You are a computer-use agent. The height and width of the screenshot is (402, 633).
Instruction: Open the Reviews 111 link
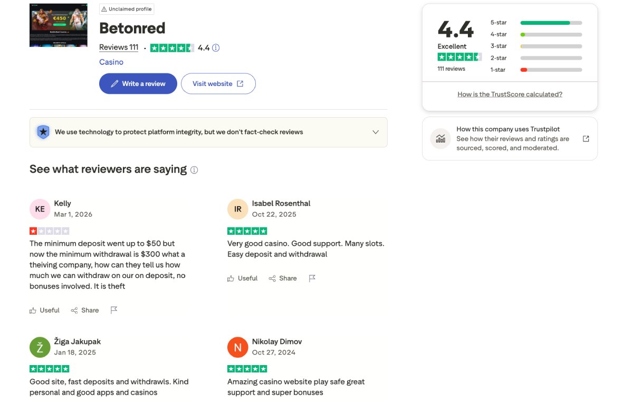click(118, 47)
